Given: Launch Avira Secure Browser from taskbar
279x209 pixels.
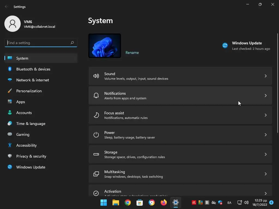Looking at the screenshot, I should pyautogui.click(x=151, y=202).
